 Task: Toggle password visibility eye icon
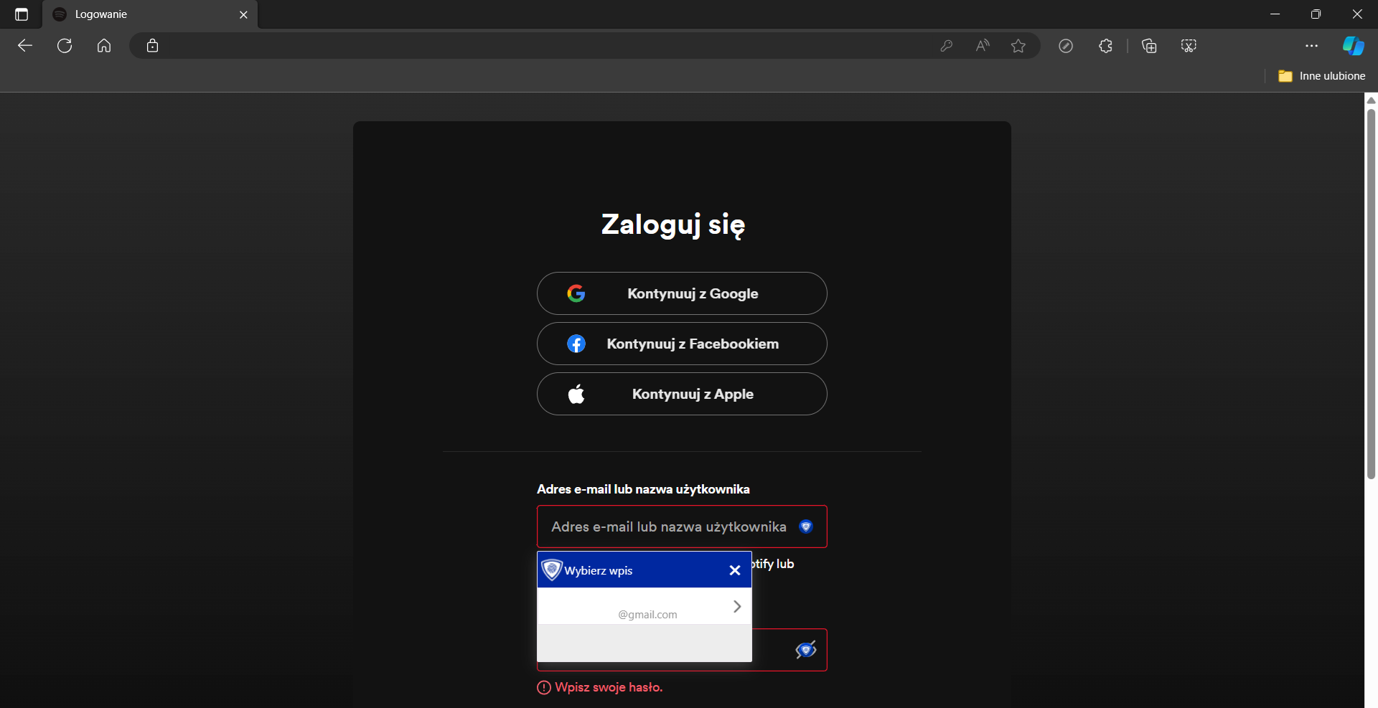805,650
